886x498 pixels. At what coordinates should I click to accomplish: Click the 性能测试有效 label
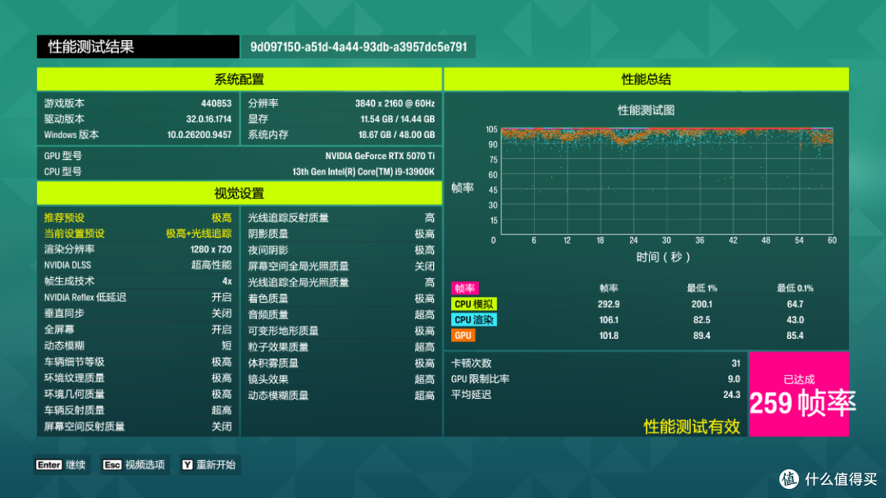[x=692, y=427]
